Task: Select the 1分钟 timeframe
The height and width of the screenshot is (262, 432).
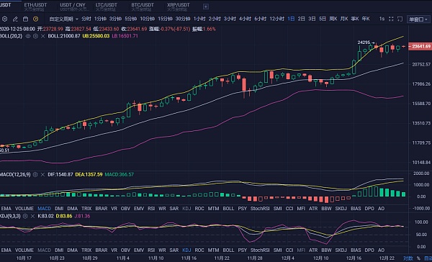Action: pyautogui.click(x=100, y=19)
